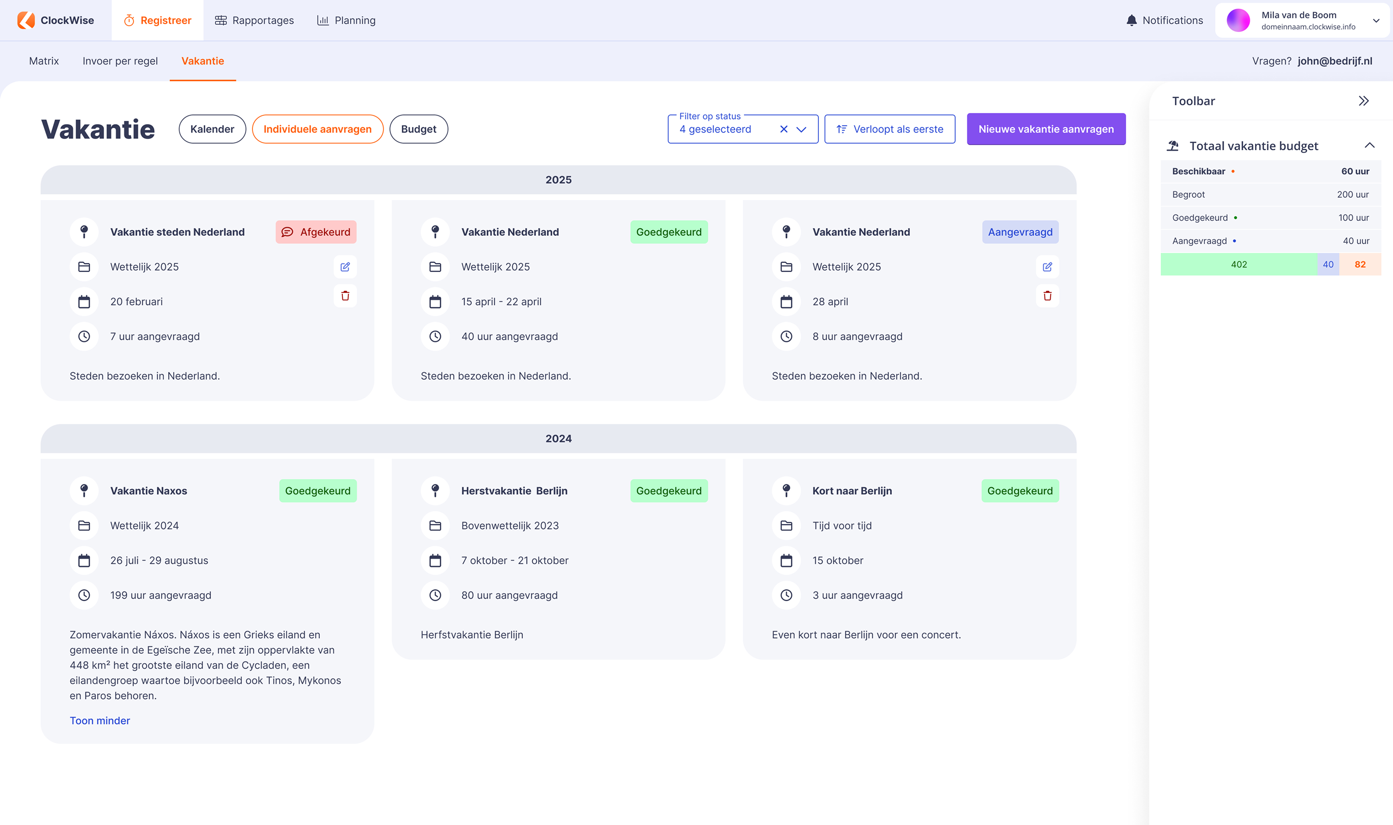1393x825 pixels.
Task: Click Nieuwe vakantie aanvragen button
Action: click(x=1045, y=129)
